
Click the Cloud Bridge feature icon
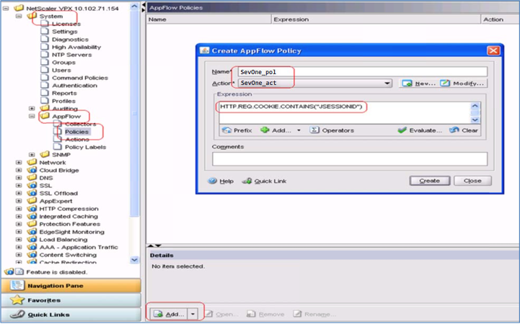pyautogui.click(x=32, y=170)
